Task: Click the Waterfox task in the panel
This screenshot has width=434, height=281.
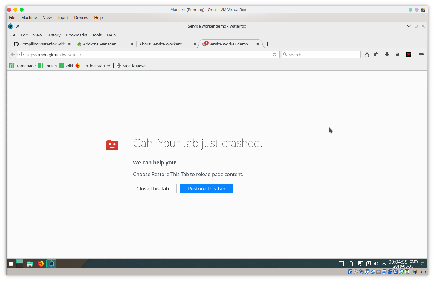Action: click(x=51, y=264)
